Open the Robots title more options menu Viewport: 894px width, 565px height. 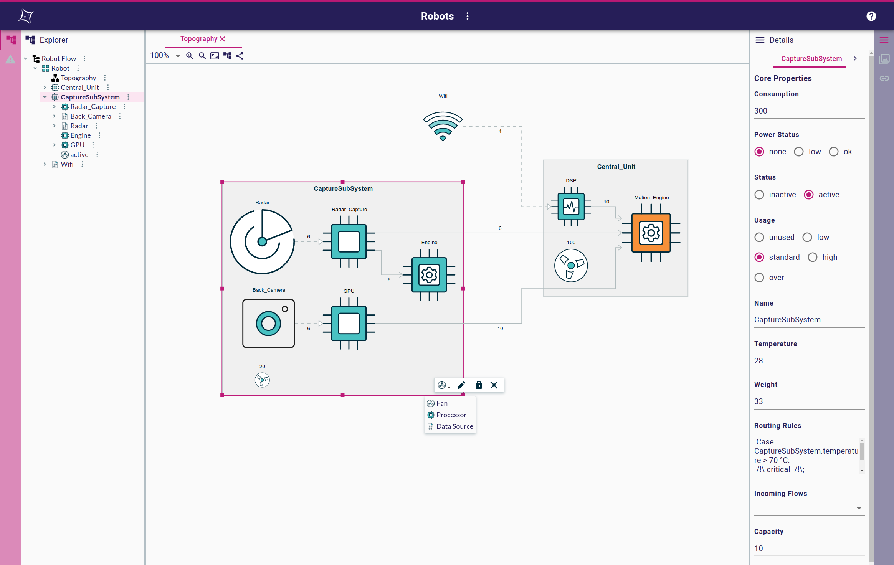point(467,16)
